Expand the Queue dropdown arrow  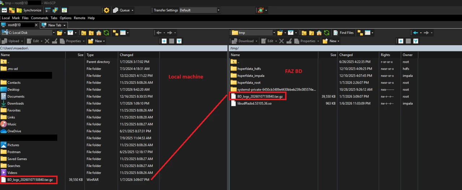132,10
